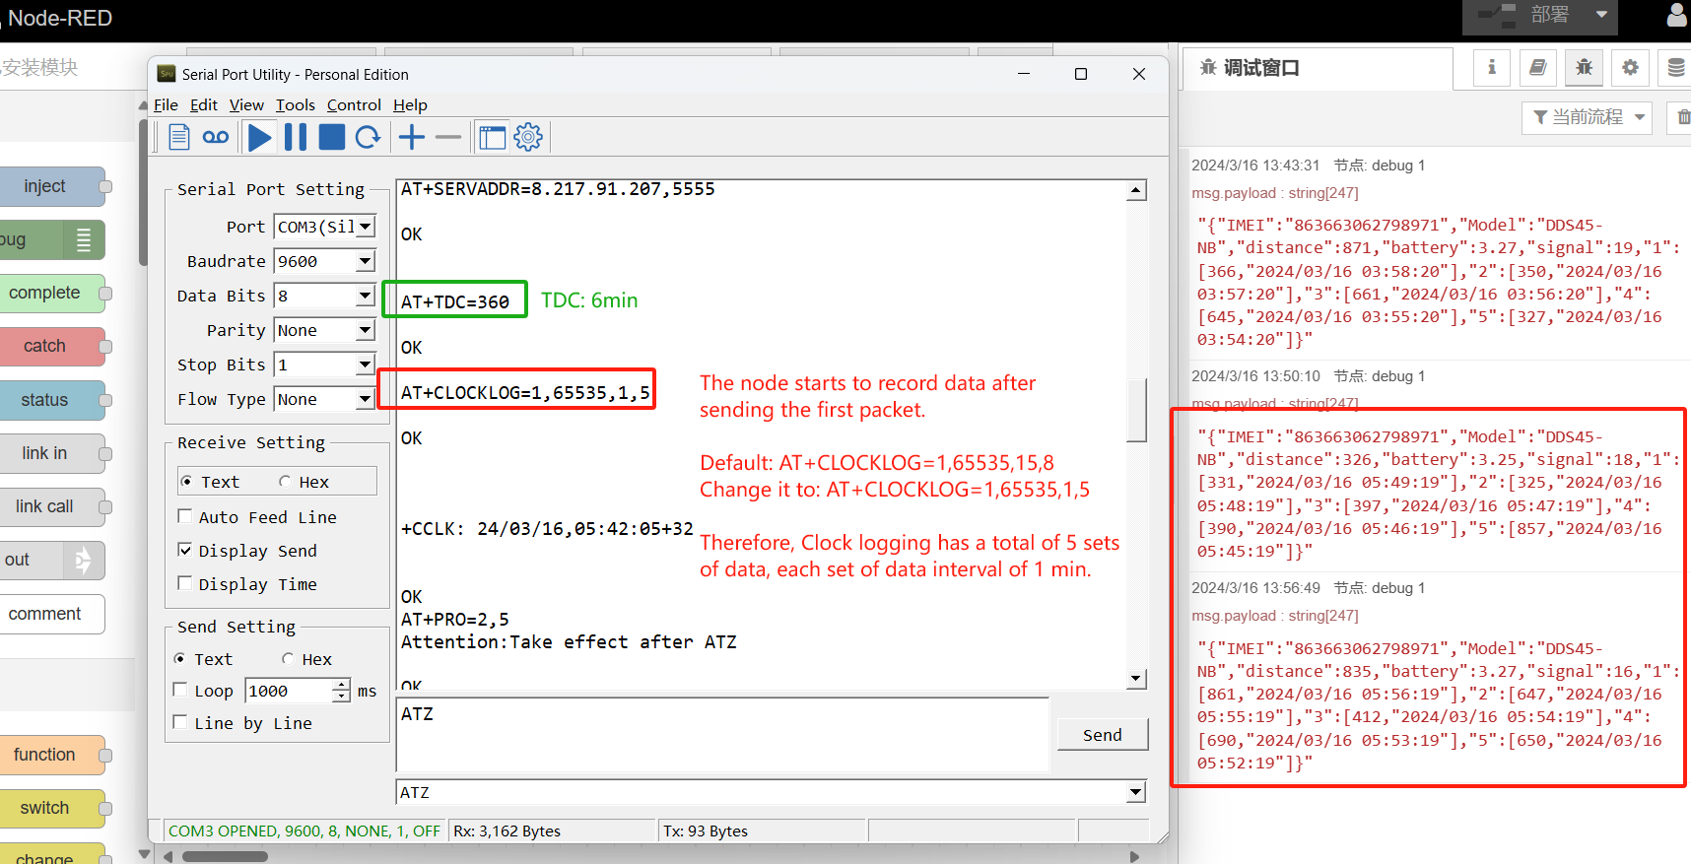1691x864 pixels.
Task: Open settings gear icon in Serial Port Utility
Action: pyautogui.click(x=528, y=137)
